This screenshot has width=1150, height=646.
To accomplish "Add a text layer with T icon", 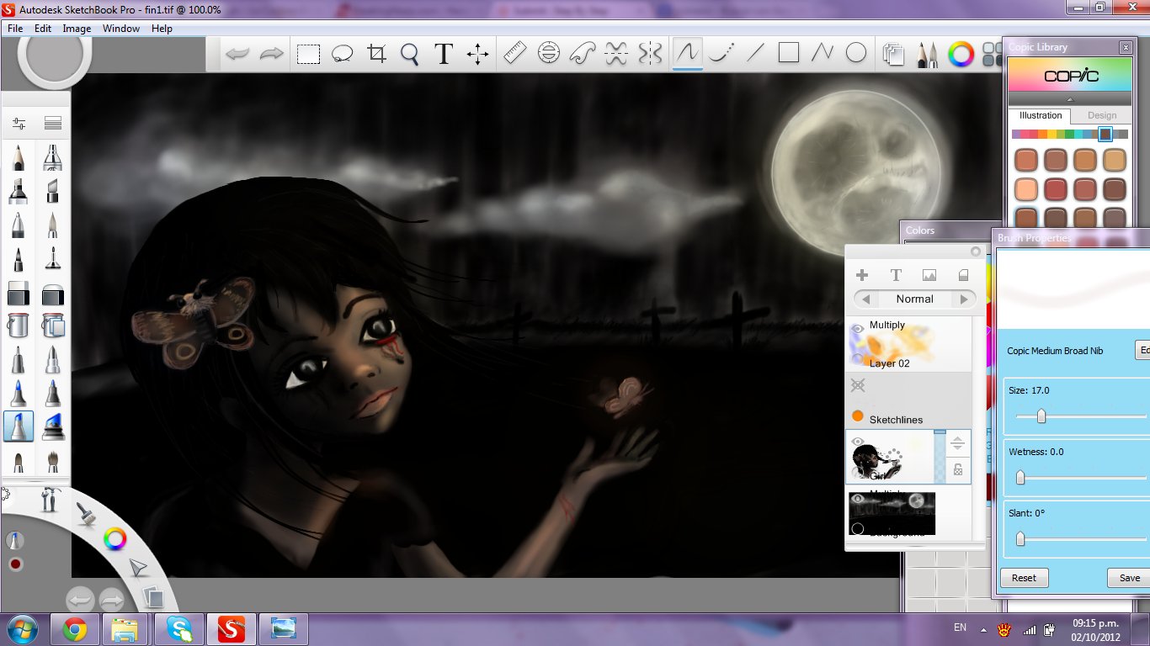I will coord(896,275).
